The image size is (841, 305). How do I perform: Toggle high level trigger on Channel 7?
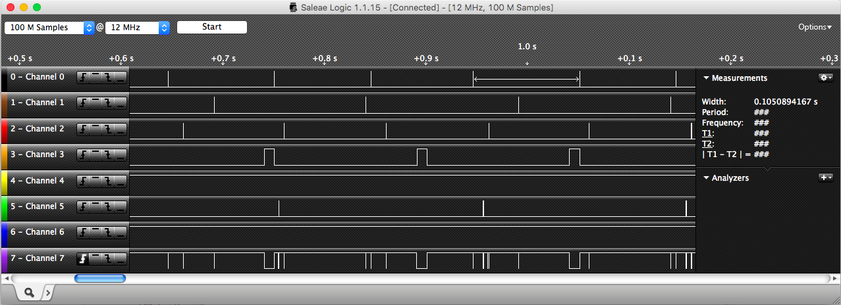(x=95, y=258)
